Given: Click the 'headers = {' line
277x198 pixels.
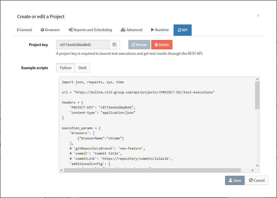Looking at the screenshot, I should [72, 102].
